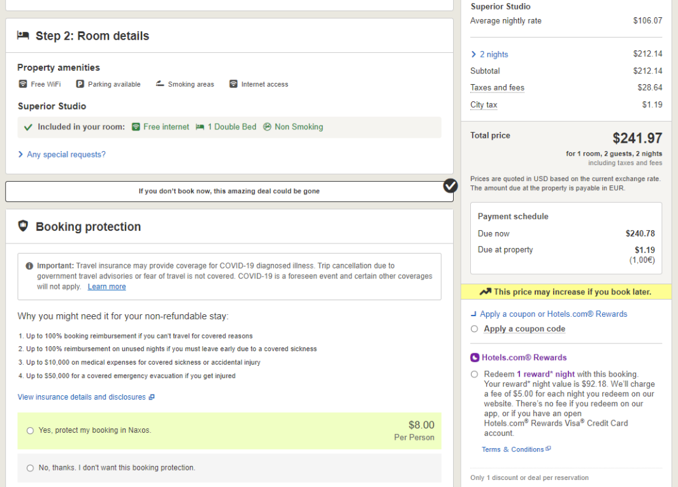This screenshot has height=487, width=678.
Task: Open the Terms & Conditions link
Action: click(x=513, y=449)
